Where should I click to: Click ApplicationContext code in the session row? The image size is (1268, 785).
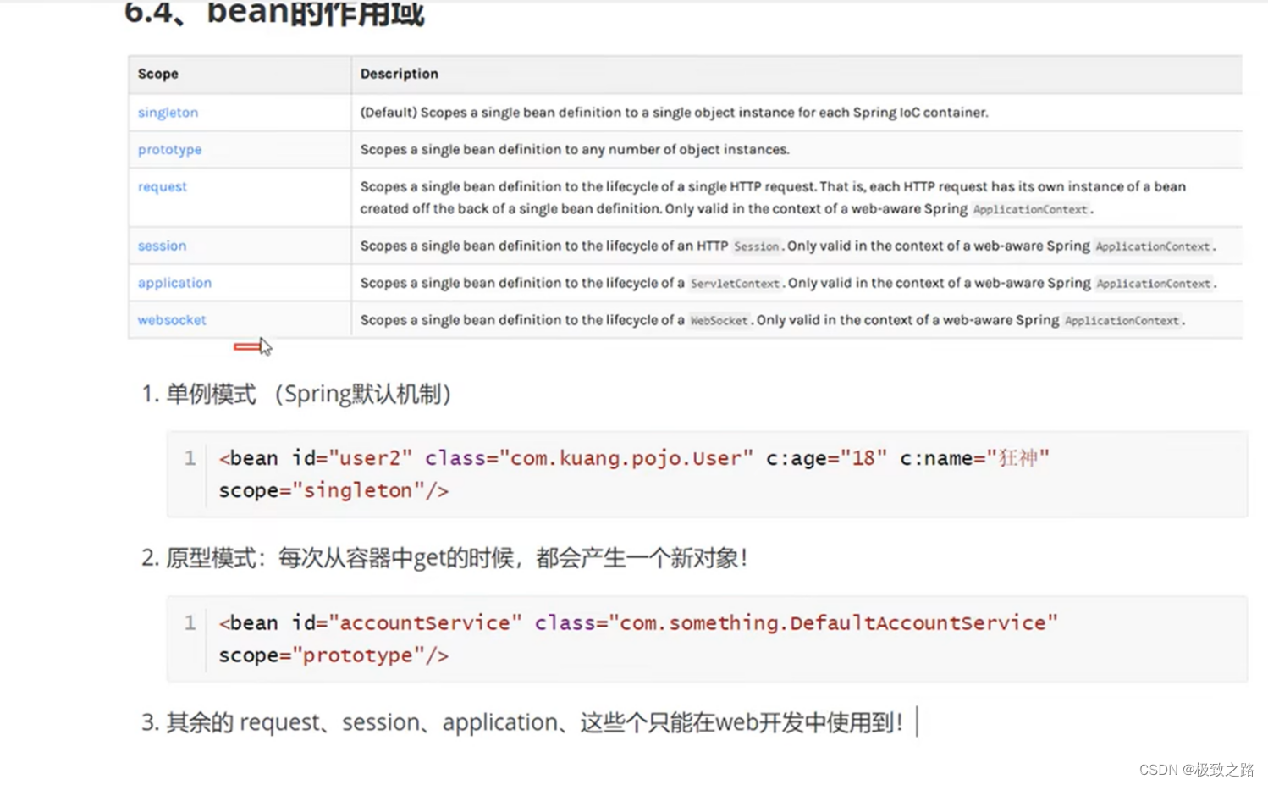click(x=1153, y=246)
